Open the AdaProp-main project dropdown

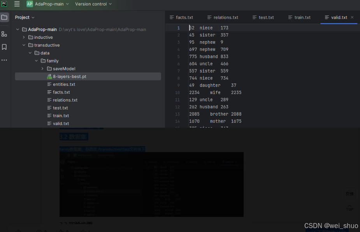52,4
